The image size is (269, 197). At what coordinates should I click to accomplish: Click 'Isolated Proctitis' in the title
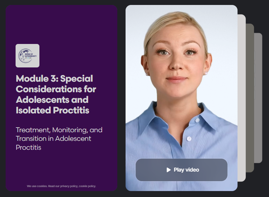pyautogui.click(x=52, y=110)
